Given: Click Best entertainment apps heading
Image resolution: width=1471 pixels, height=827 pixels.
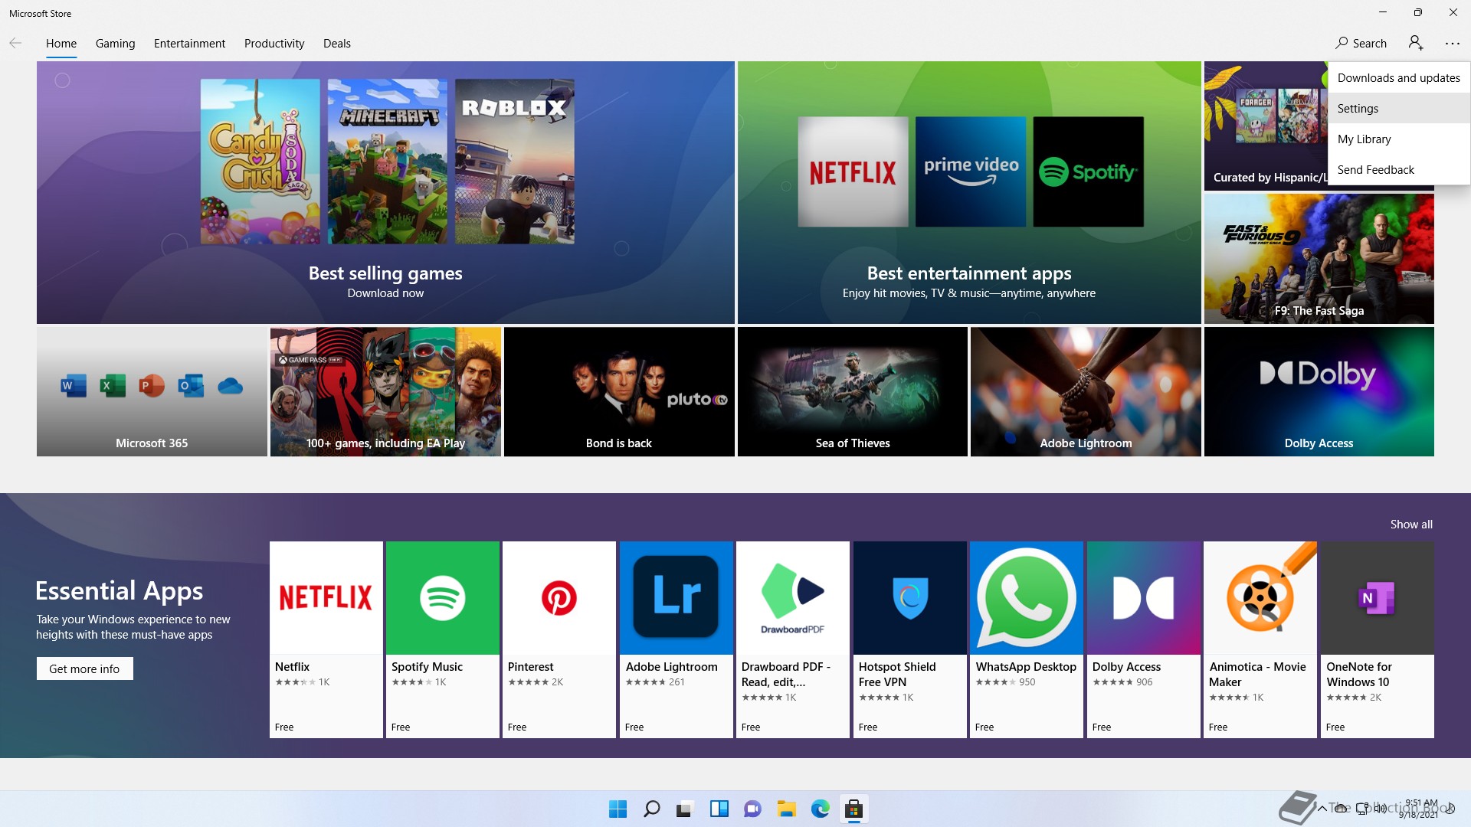Looking at the screenshot, I should click(969, 273).
